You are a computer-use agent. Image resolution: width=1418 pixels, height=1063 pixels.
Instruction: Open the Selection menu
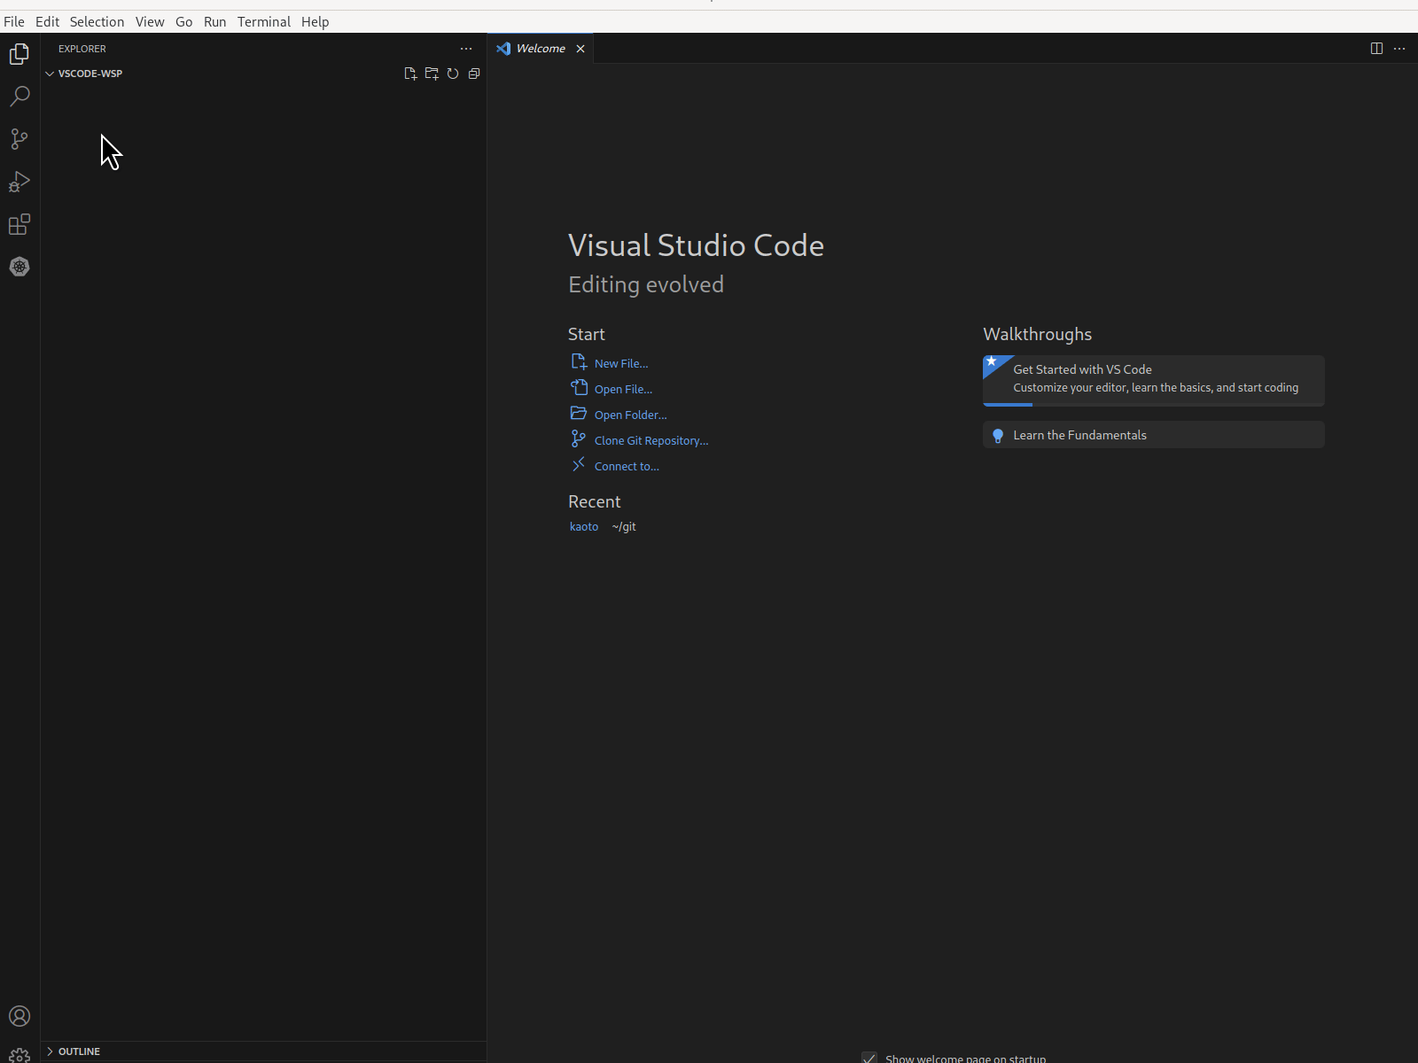[x=97, y=21]
